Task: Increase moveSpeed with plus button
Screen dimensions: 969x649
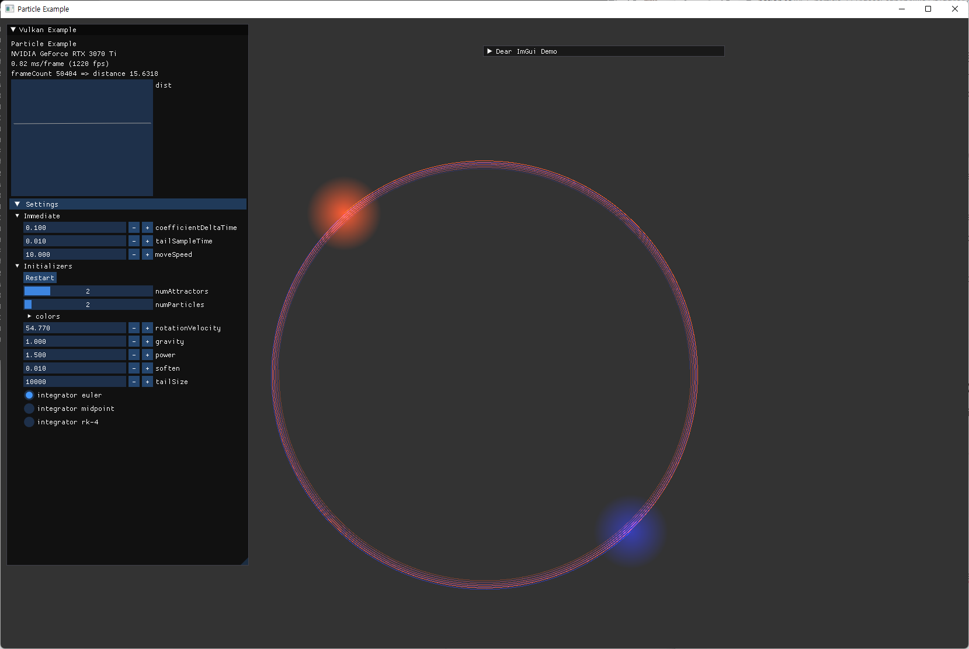Action: click(x=147, y=254)
